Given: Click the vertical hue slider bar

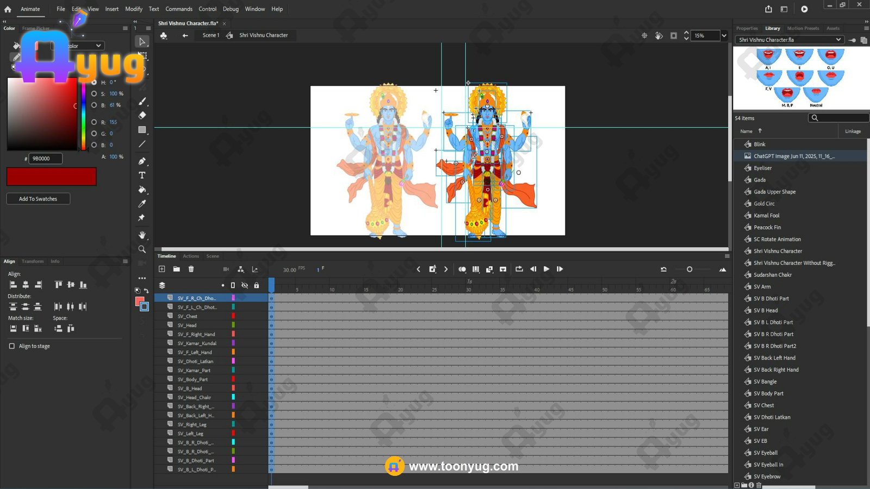Looking at the screenshot, I should coord(83,114).
